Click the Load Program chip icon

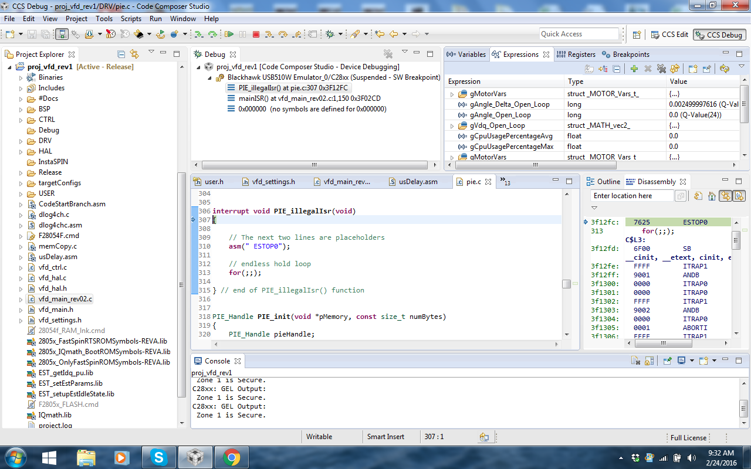coord(138,35)
